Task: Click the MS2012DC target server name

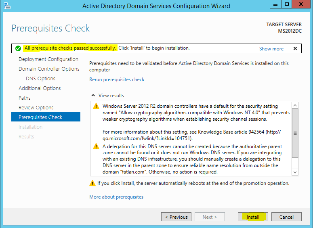Action: [290, 31]
